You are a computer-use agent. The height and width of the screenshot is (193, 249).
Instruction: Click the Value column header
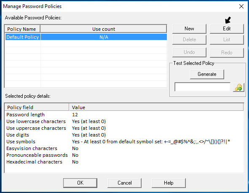[x=156, y=107]
